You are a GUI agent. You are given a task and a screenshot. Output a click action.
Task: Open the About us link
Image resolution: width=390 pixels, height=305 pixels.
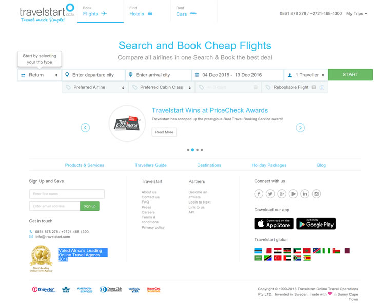(149, 192)
